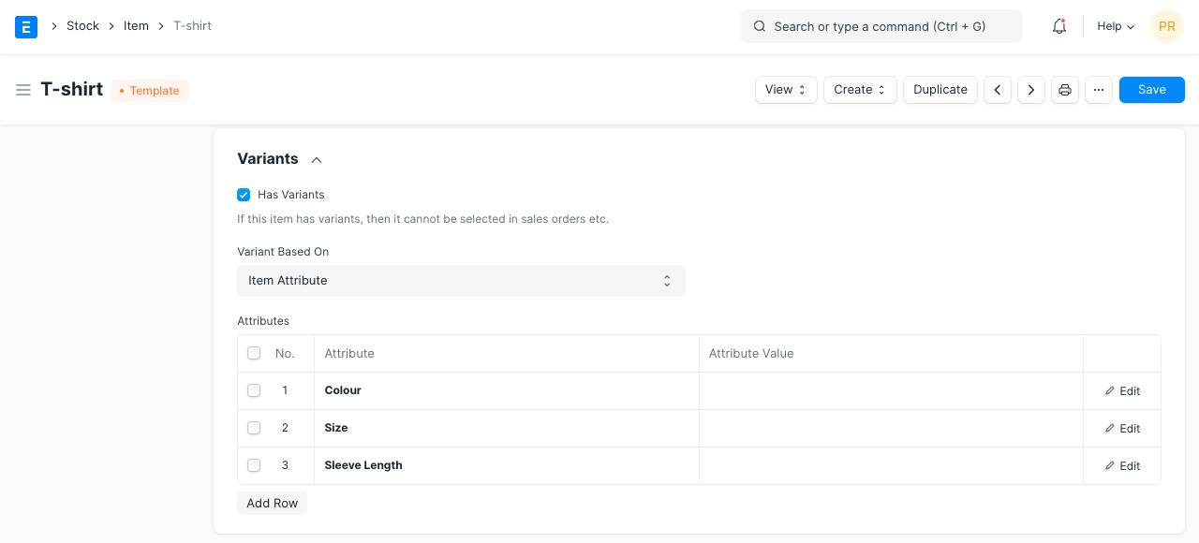Click the Add Row button

pyautogui.click(x=272, y=503)
